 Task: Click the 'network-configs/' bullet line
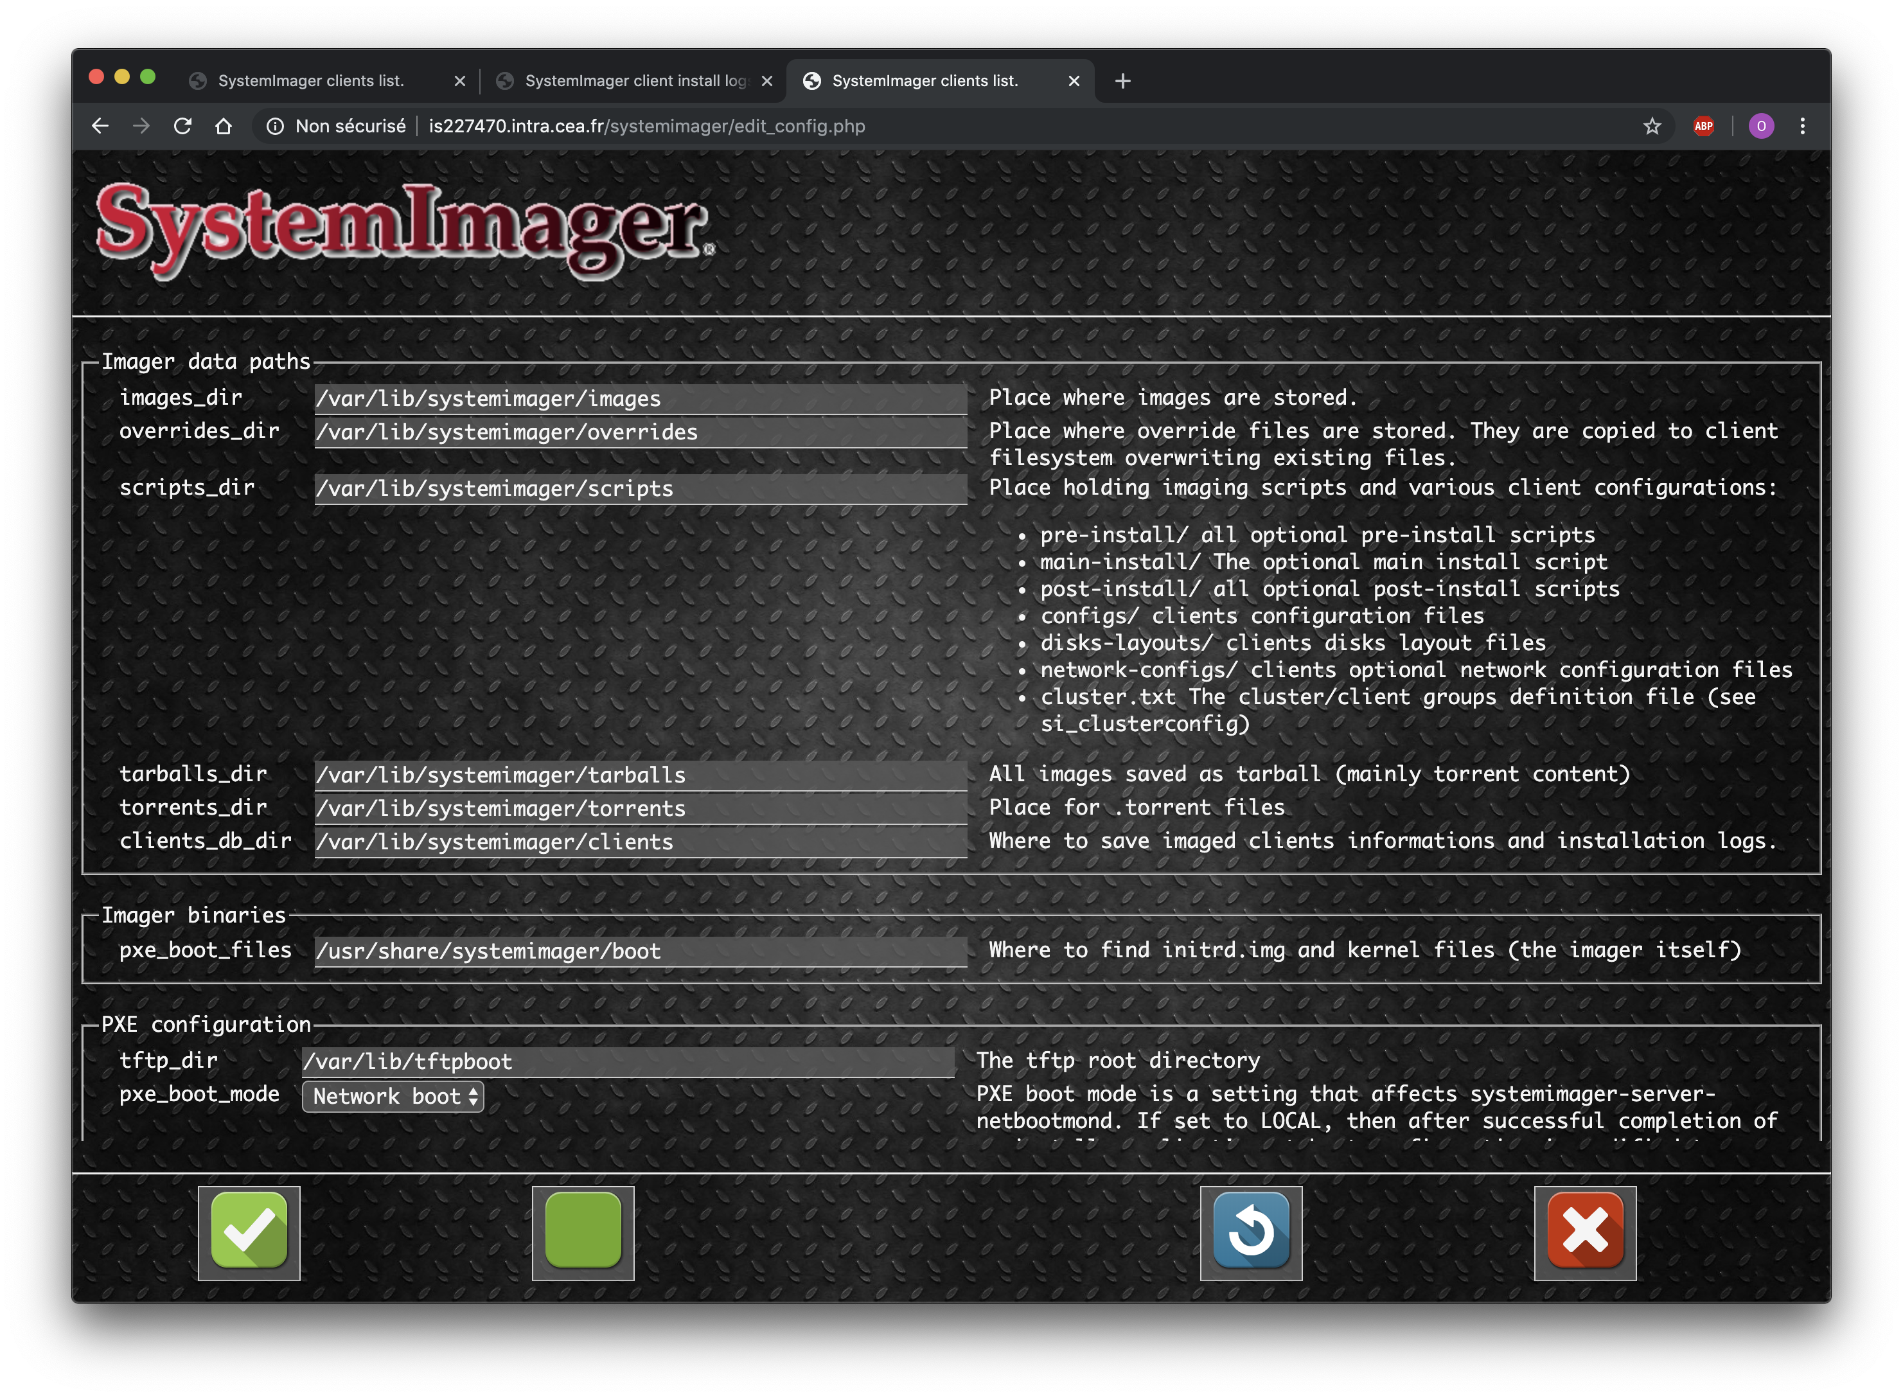pyautogui.click(x=1415, y=671)
